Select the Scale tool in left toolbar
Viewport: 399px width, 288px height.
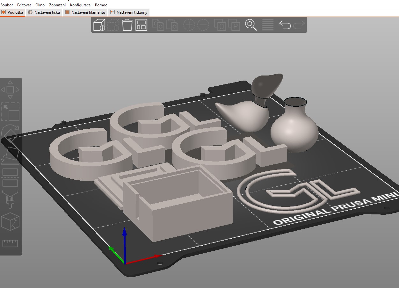pyautogui.click(x=10, y=112)
